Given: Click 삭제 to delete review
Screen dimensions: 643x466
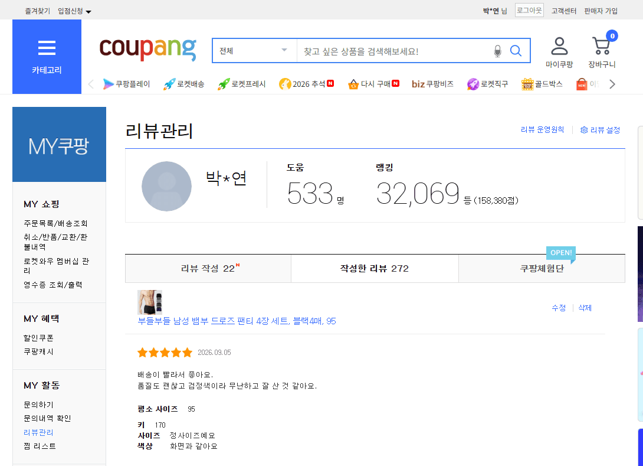Looking at the screenshot, I should (585, 308).
